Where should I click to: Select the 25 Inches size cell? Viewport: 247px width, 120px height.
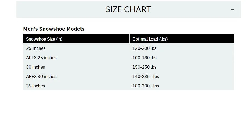(36, 48)
